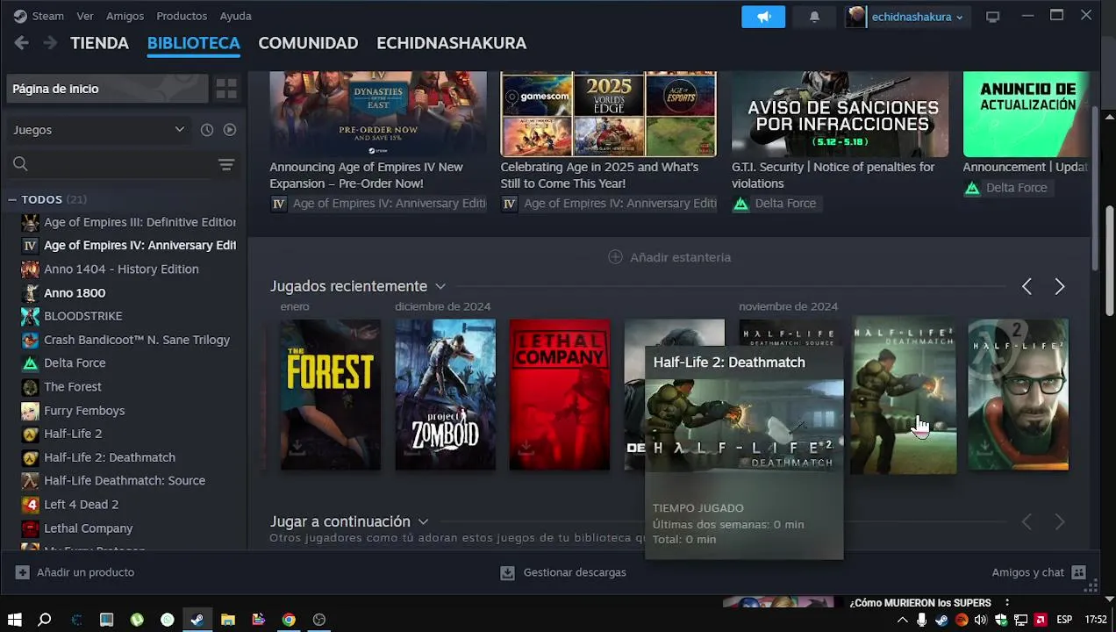
Task: Select Furry Femboys in library list
Action: tap(84, 411)
